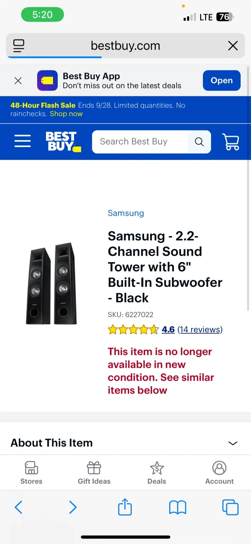Go forward with the right arrow
251x544 pixels.
coord(73,507)
